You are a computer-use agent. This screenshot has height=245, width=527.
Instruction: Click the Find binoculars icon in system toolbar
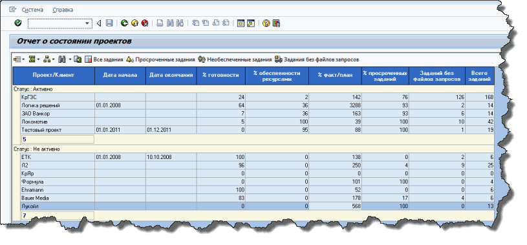170,23
